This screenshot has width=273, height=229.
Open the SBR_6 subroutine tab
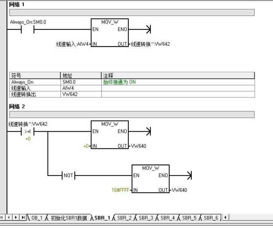(x=211, y=218)
